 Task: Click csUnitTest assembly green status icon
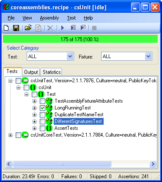pyautogui.click(x=25, y=81)
